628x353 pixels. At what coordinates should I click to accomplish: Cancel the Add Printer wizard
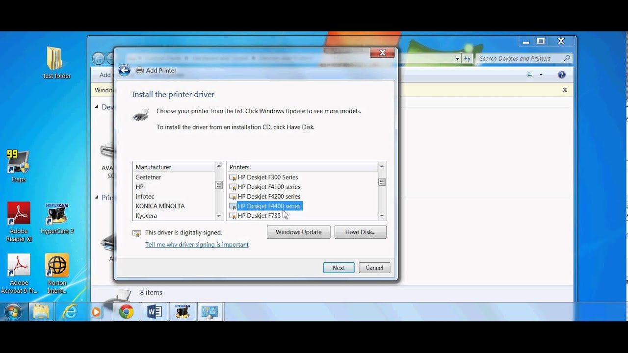click(x=374, y=268)
